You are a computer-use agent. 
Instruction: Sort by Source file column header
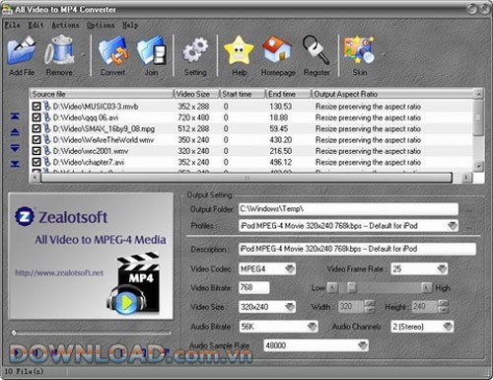pyautogui.click(x=102, y=94)
